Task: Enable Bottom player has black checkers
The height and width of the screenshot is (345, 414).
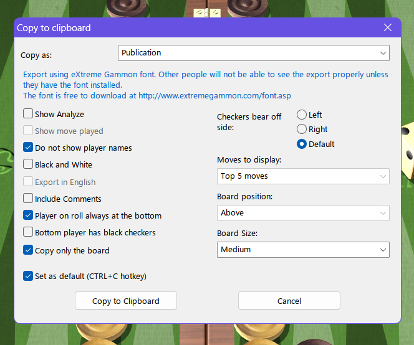Action: 28,232
